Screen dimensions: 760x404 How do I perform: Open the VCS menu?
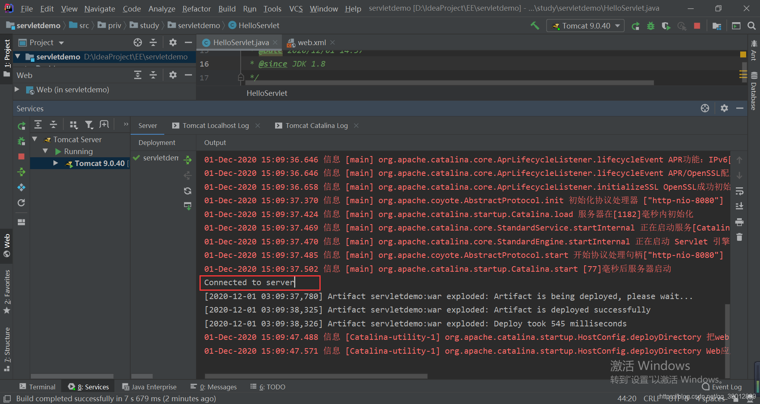click(296, 9)
